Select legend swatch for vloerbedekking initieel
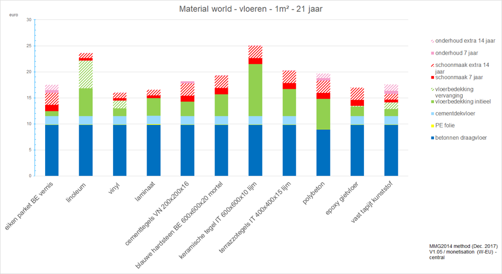Image resolution: width=502 pixels, height=274 pixels. click(432, 102)
